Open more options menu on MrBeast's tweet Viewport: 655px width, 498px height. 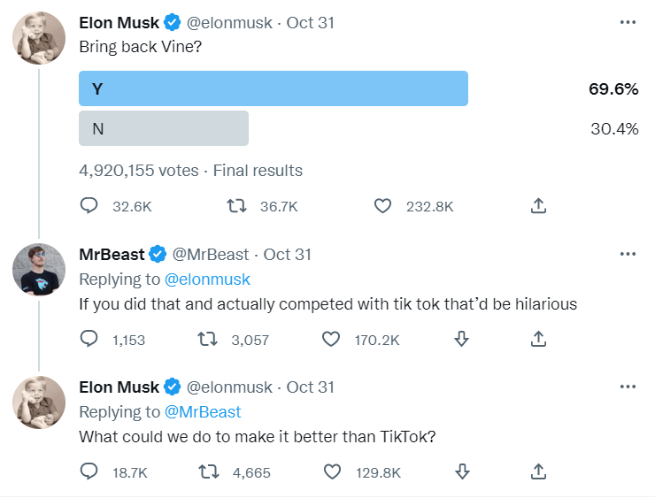(628, 254)
